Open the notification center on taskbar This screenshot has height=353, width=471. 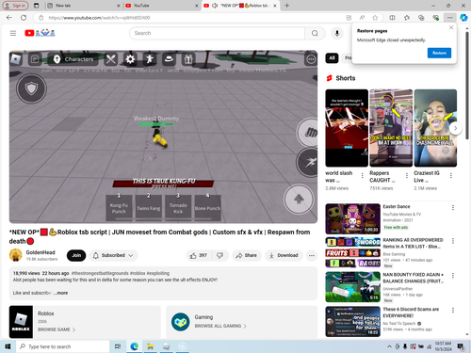(x=461, y=346)
